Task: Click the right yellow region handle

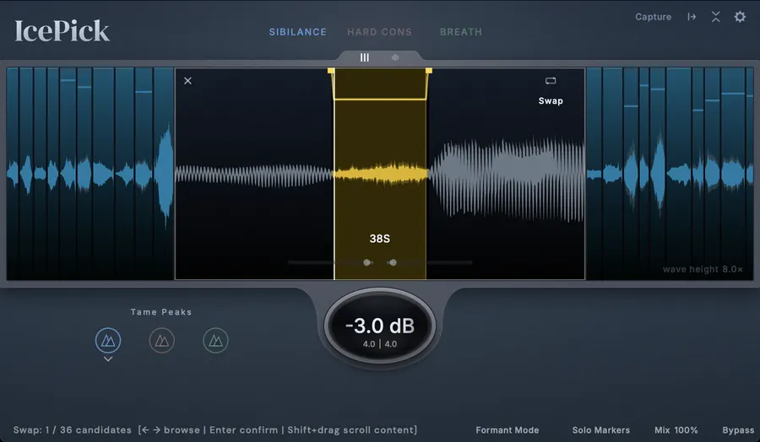Action: 429,71
